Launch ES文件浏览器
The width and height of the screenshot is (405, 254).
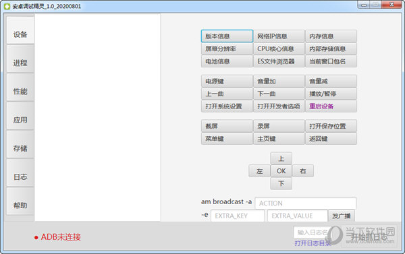click(x=279, y=61)
